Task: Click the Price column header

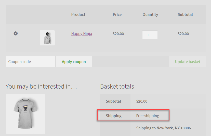Action: tap(117, 15)
